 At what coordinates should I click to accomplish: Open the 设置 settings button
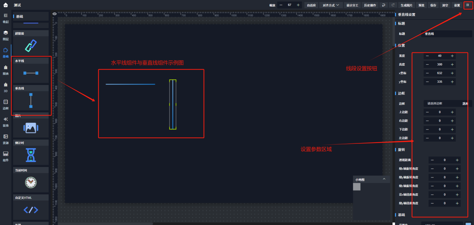coord(457,5)
